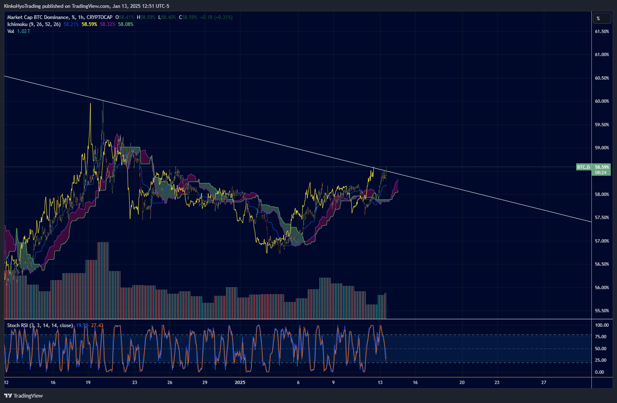Click date 12 on the time axis
The width and height of the screenshot is (617, 403).
(x=6, y=382)
